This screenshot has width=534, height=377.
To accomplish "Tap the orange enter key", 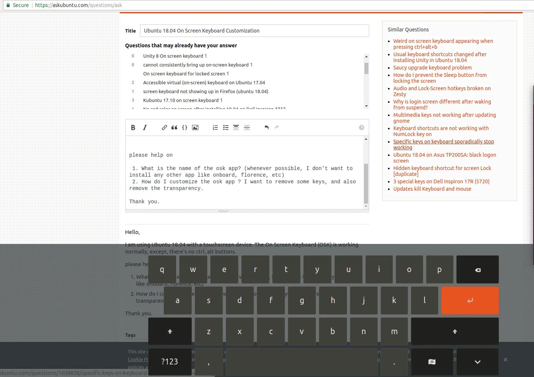I will (470, 300).
